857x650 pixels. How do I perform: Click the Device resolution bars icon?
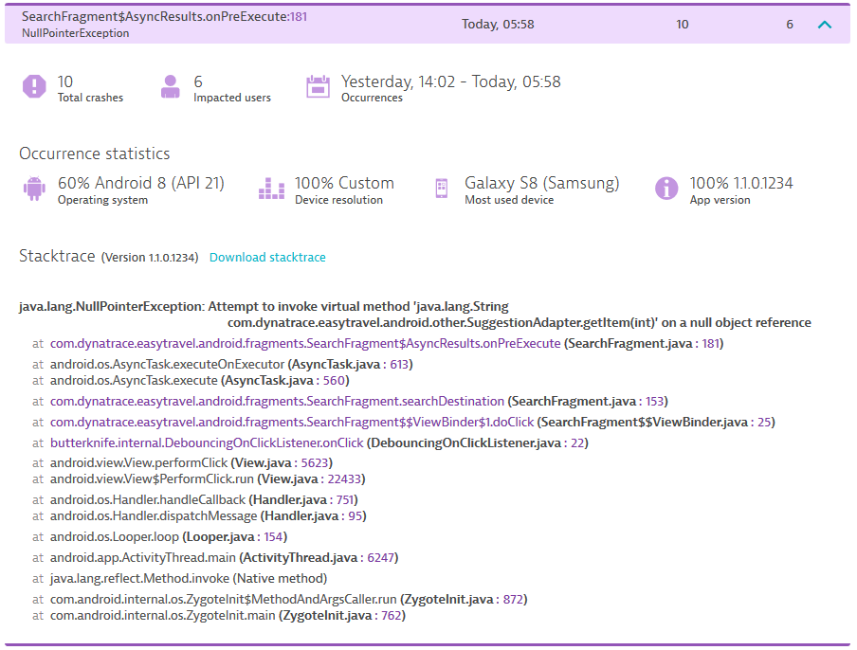272,189
